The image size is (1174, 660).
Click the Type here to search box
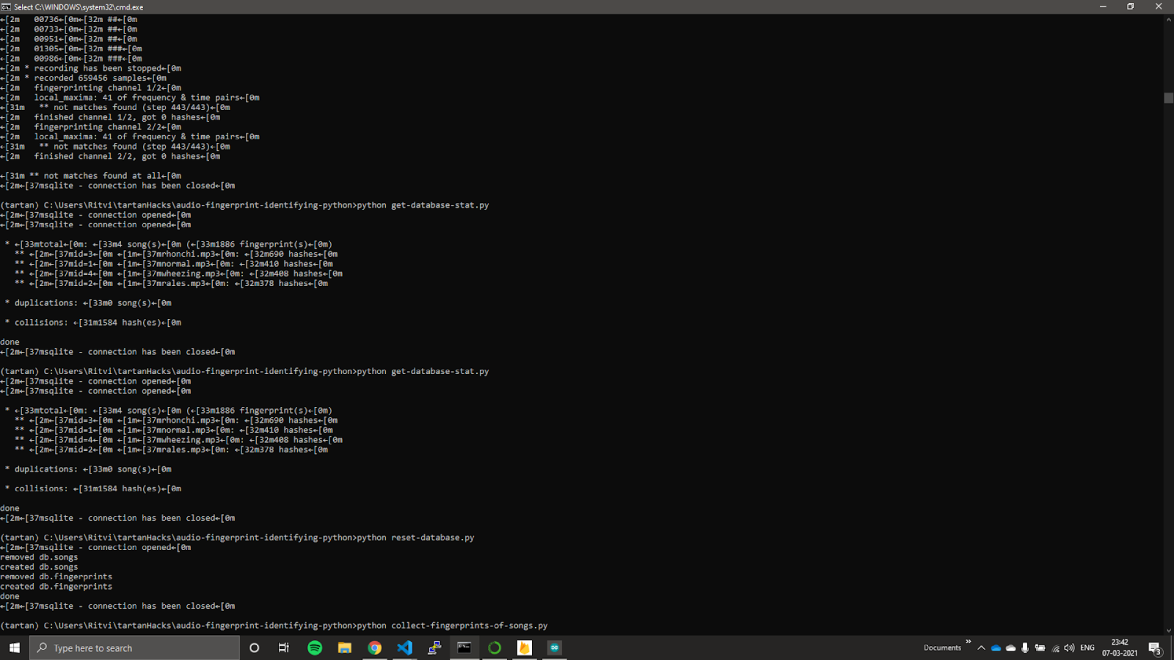coord(135,648)
